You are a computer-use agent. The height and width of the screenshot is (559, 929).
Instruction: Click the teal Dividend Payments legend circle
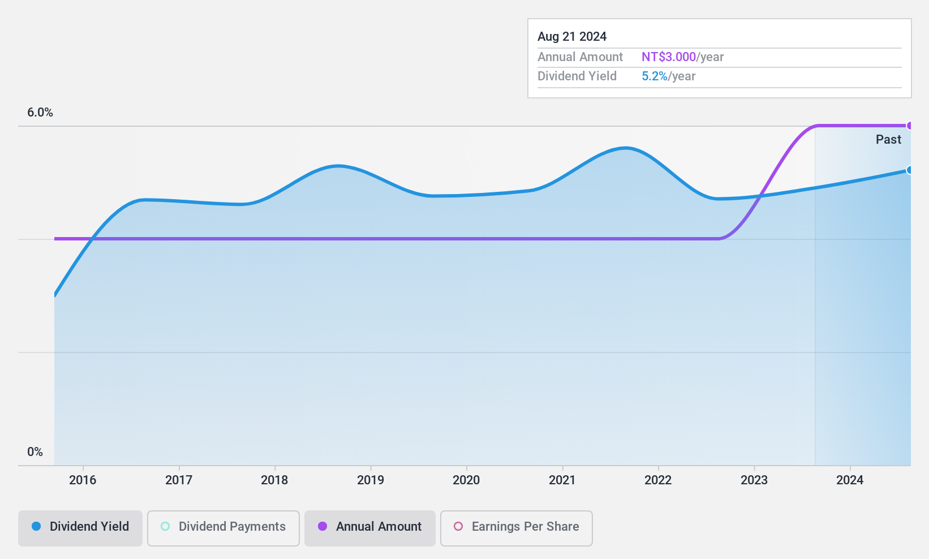click(165, 526)
